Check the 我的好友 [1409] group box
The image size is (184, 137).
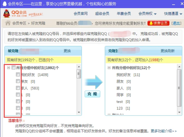(18, 74)
